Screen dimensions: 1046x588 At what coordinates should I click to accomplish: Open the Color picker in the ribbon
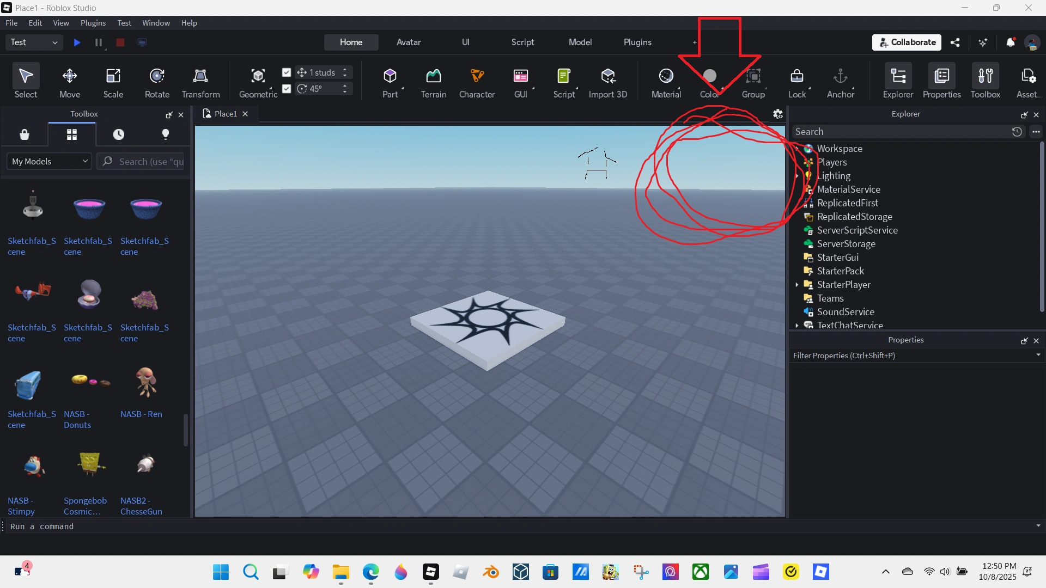coord(710,81)
